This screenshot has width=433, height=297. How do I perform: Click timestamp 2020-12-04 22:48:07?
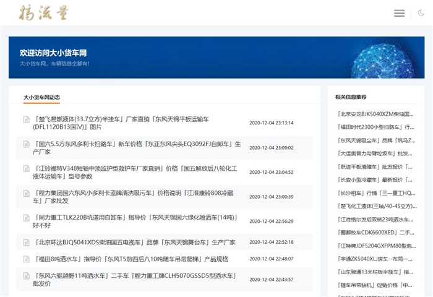[271, 259]
